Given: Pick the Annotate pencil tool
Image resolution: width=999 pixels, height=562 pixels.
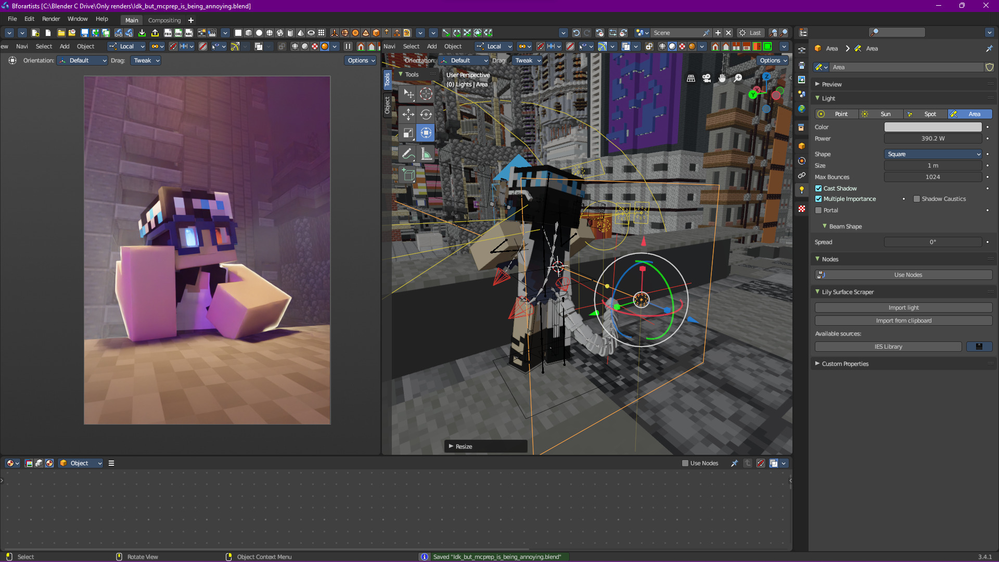Looking at the screenshot, I should [408, 154].
